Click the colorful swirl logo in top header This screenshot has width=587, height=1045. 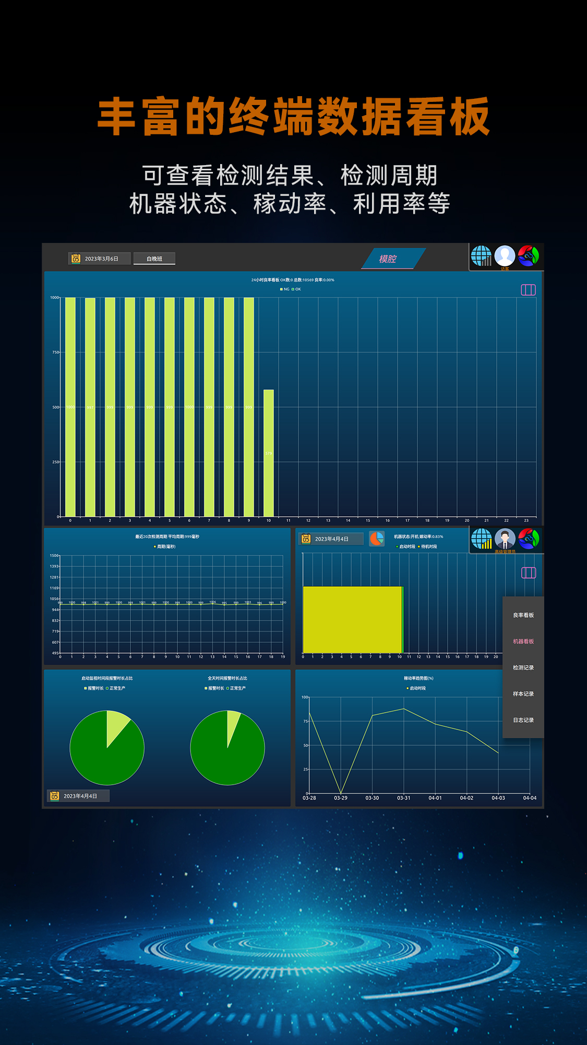528,256
